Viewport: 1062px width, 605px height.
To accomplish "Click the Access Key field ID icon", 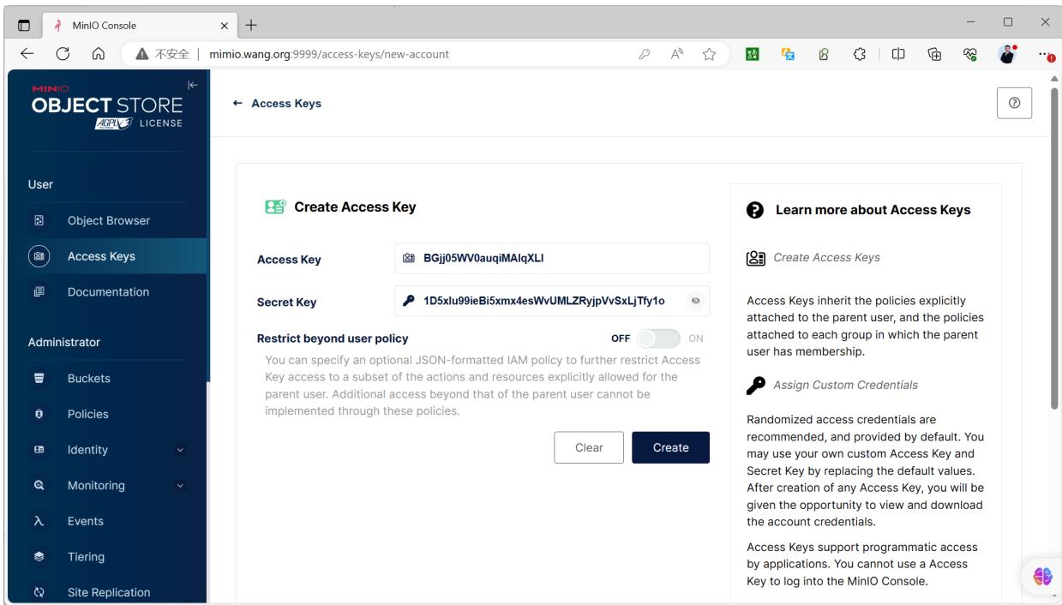I will (410, 259).
